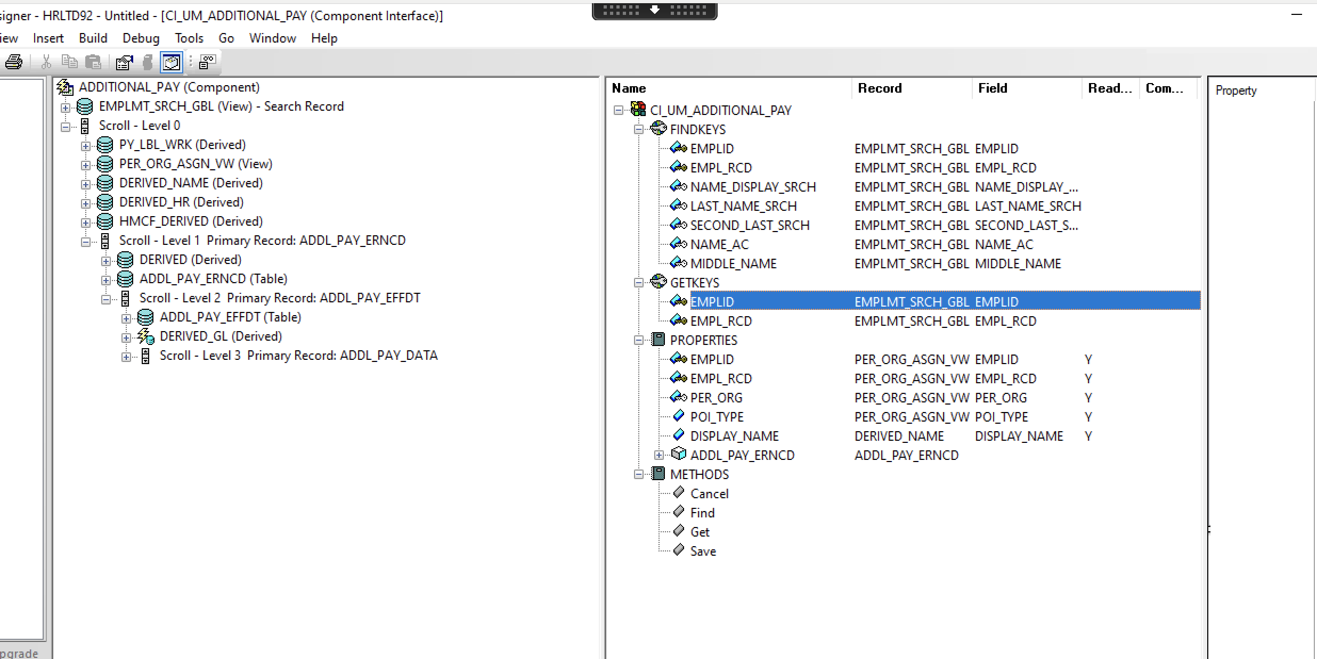
Task: Click the CI_UM_ADDITIONAL_PAY root node icon
Action: click(x=638, y=110)
